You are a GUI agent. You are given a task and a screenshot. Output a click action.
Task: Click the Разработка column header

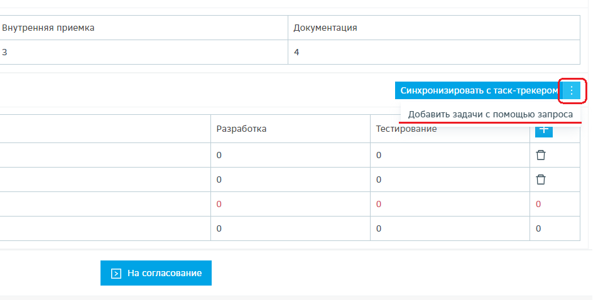click(x=241, y=129)
